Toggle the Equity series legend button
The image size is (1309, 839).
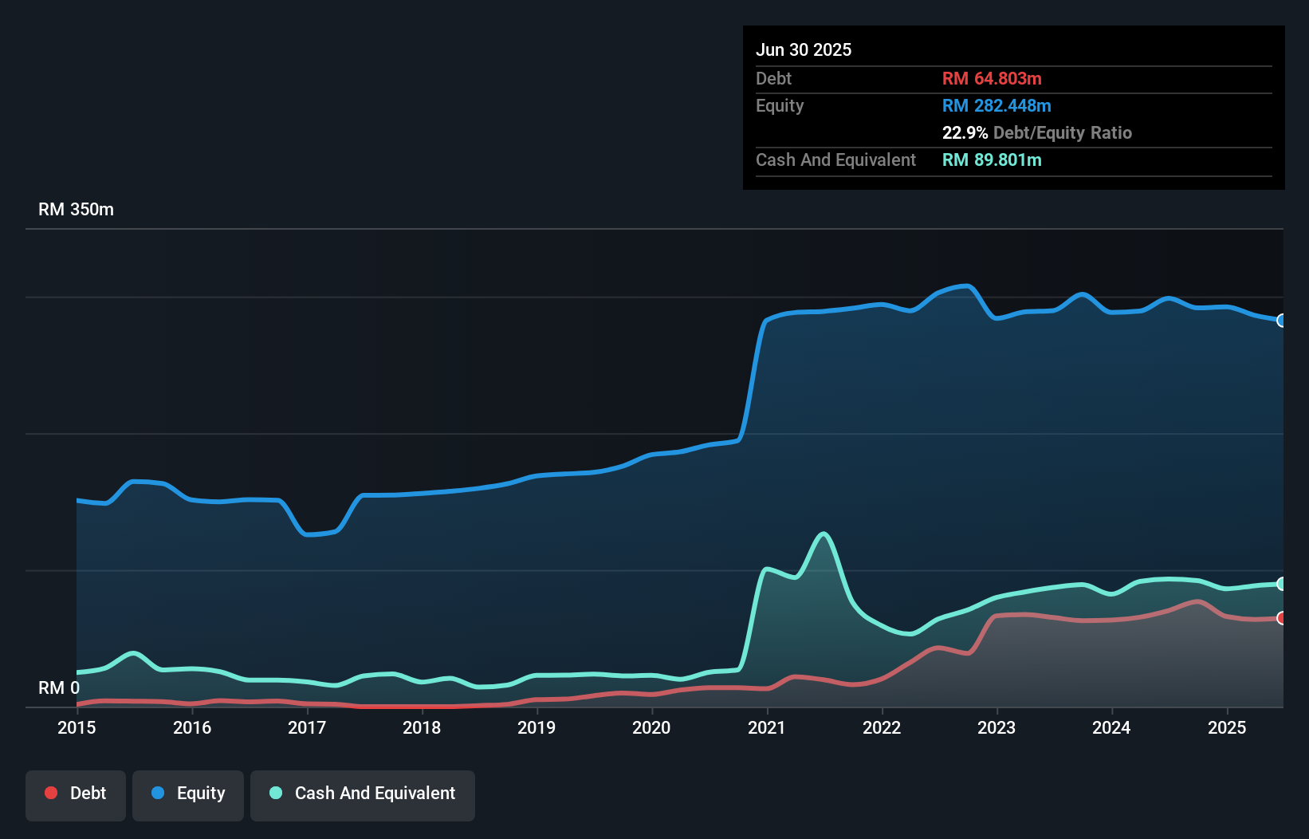click(x=188, y=795)
